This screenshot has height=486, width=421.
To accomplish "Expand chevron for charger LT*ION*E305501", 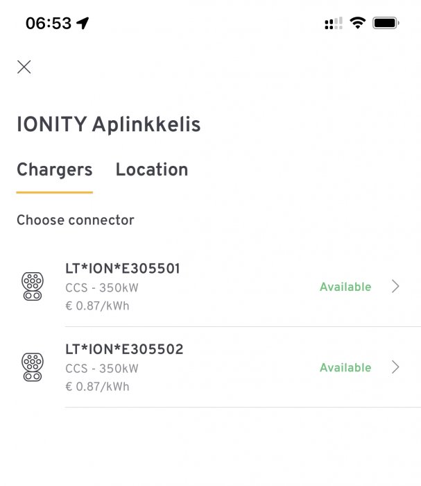I will pos(395,286).
